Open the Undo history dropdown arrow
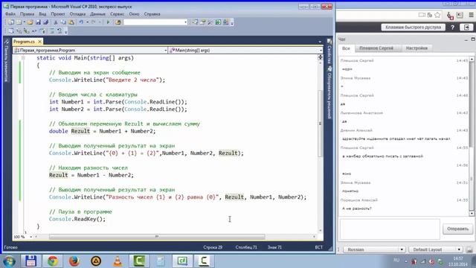 [x=87, y=22]
